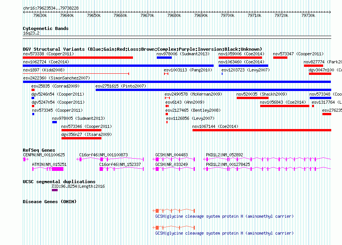Click esv2422360 (SimonSanchez2007) label

56,78
